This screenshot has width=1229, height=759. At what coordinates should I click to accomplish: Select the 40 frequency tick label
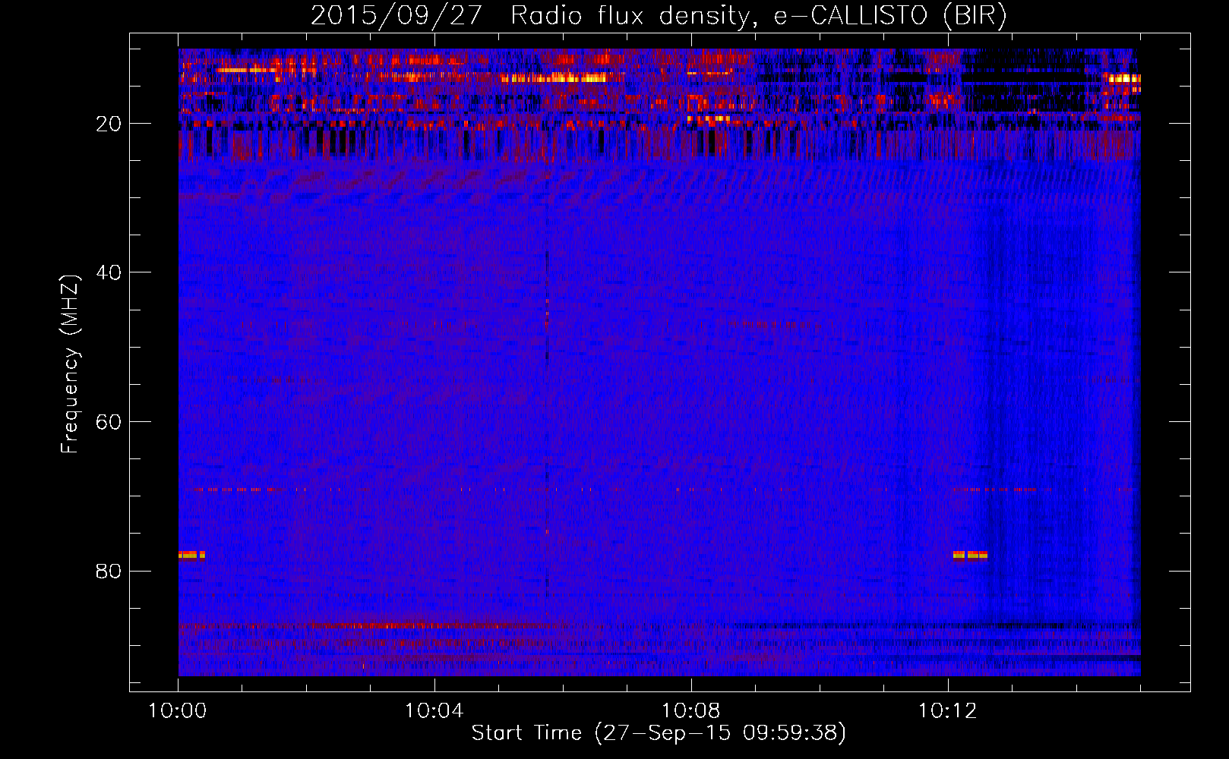[109, 272]
